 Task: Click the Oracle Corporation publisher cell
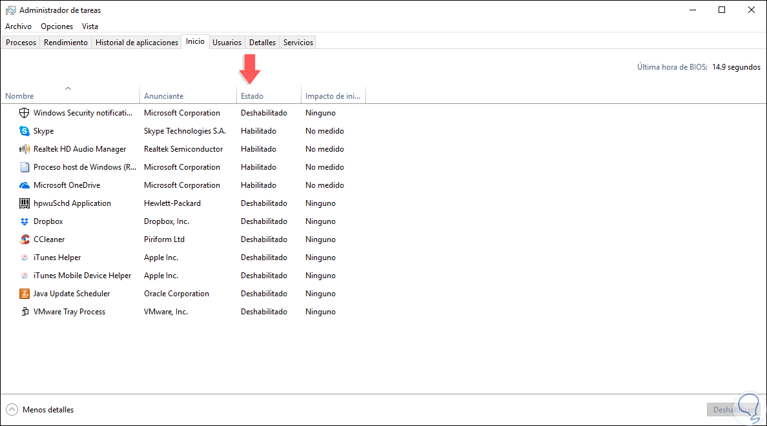(177, 294)
